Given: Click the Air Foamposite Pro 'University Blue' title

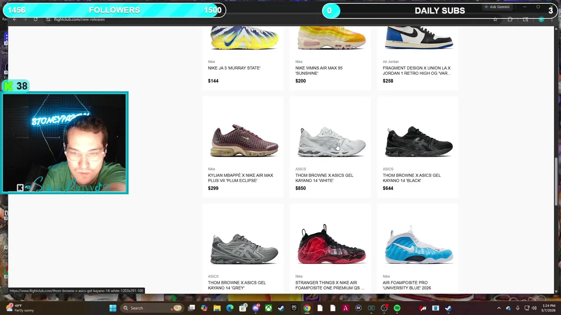Looking at the screenshot, I should pos(407,285).
